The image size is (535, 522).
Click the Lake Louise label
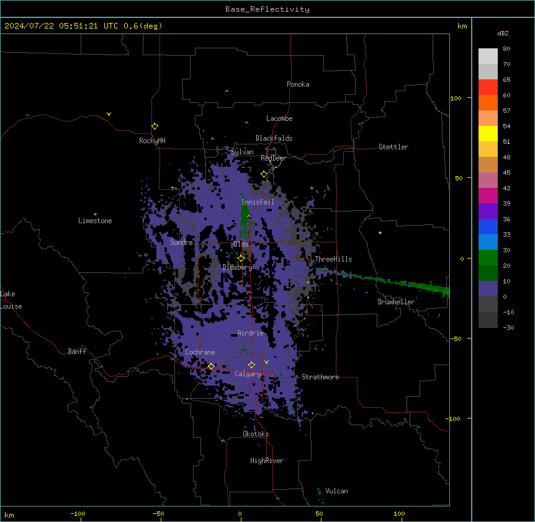pyautogui.click(x=11, y=300)
